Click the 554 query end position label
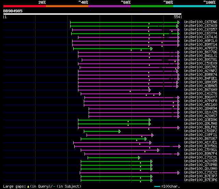219x189 pixels. [x=177, y=17]
